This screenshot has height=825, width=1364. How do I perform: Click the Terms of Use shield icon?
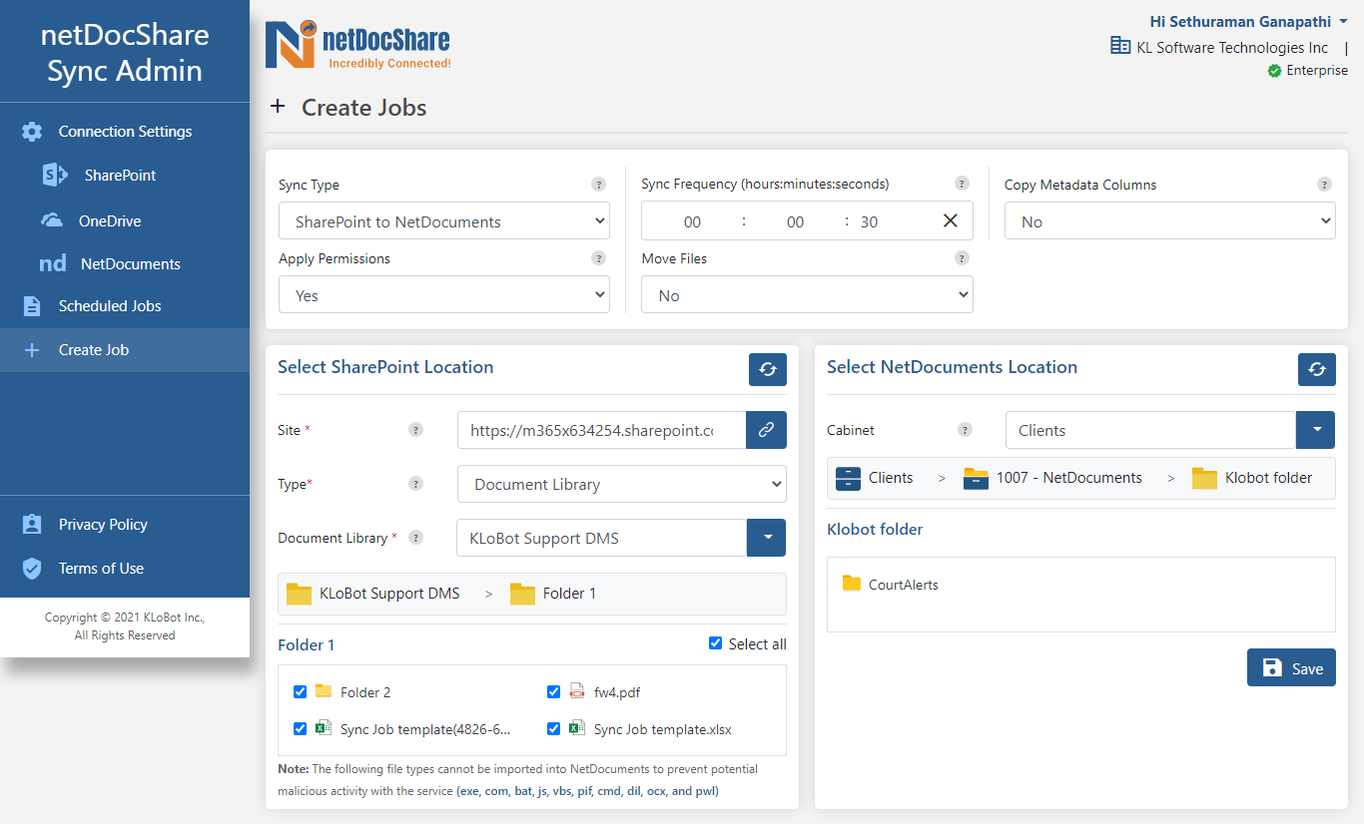(x=32, y=569)
